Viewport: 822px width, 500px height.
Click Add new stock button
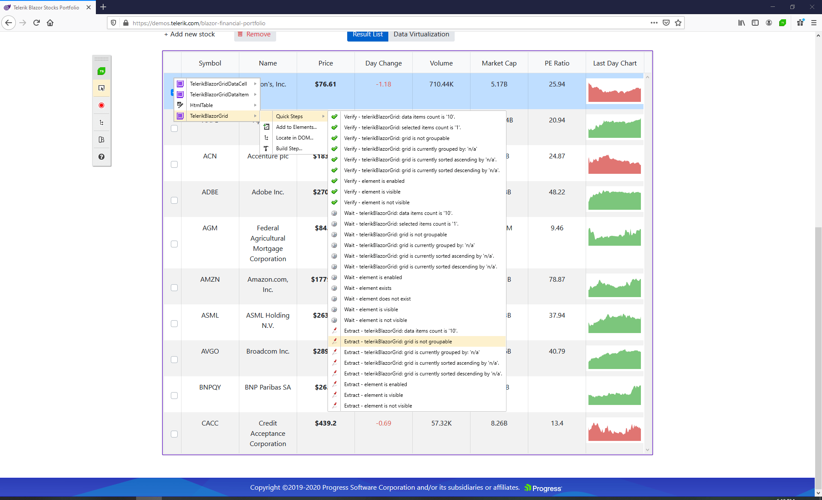(x=189, y=35)
